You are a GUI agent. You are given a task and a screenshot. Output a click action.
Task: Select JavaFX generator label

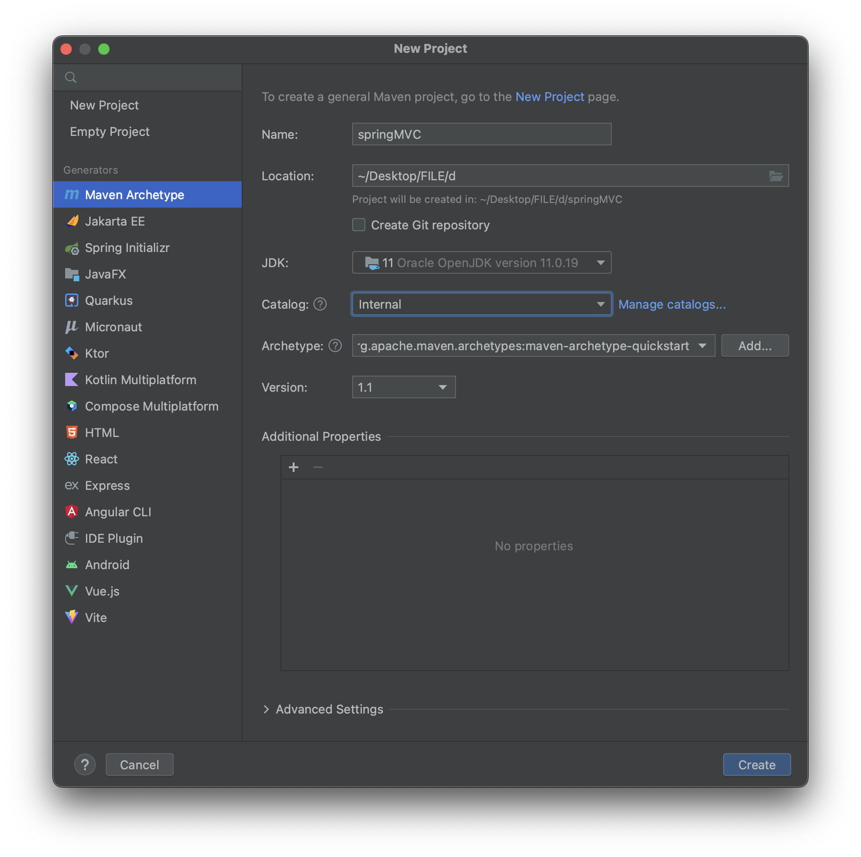pyautogui.click(x=105, y=274)
